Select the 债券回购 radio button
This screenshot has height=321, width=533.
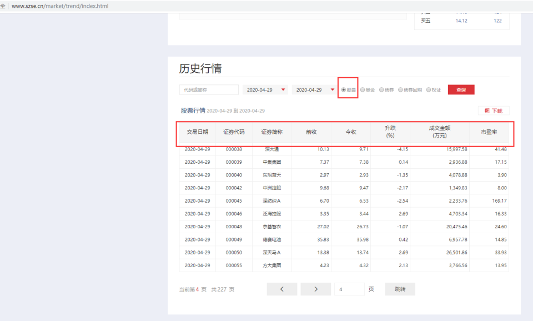[400, 90]
